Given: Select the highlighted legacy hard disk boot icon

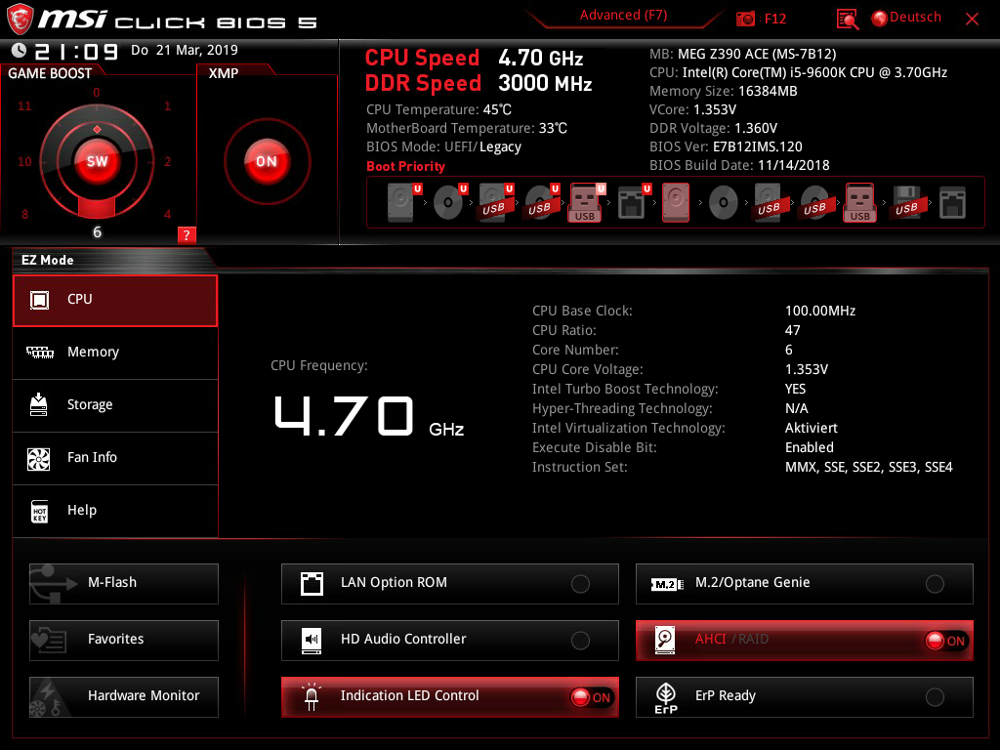Looking at the screenshot, I should pyautogui.click(x=676, y=203).
